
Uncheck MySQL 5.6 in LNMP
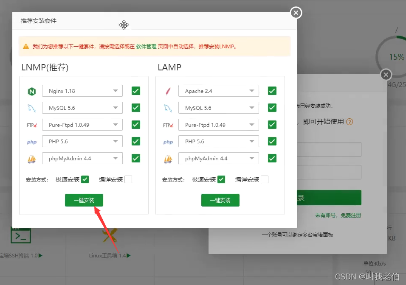(x=136, y=108)
